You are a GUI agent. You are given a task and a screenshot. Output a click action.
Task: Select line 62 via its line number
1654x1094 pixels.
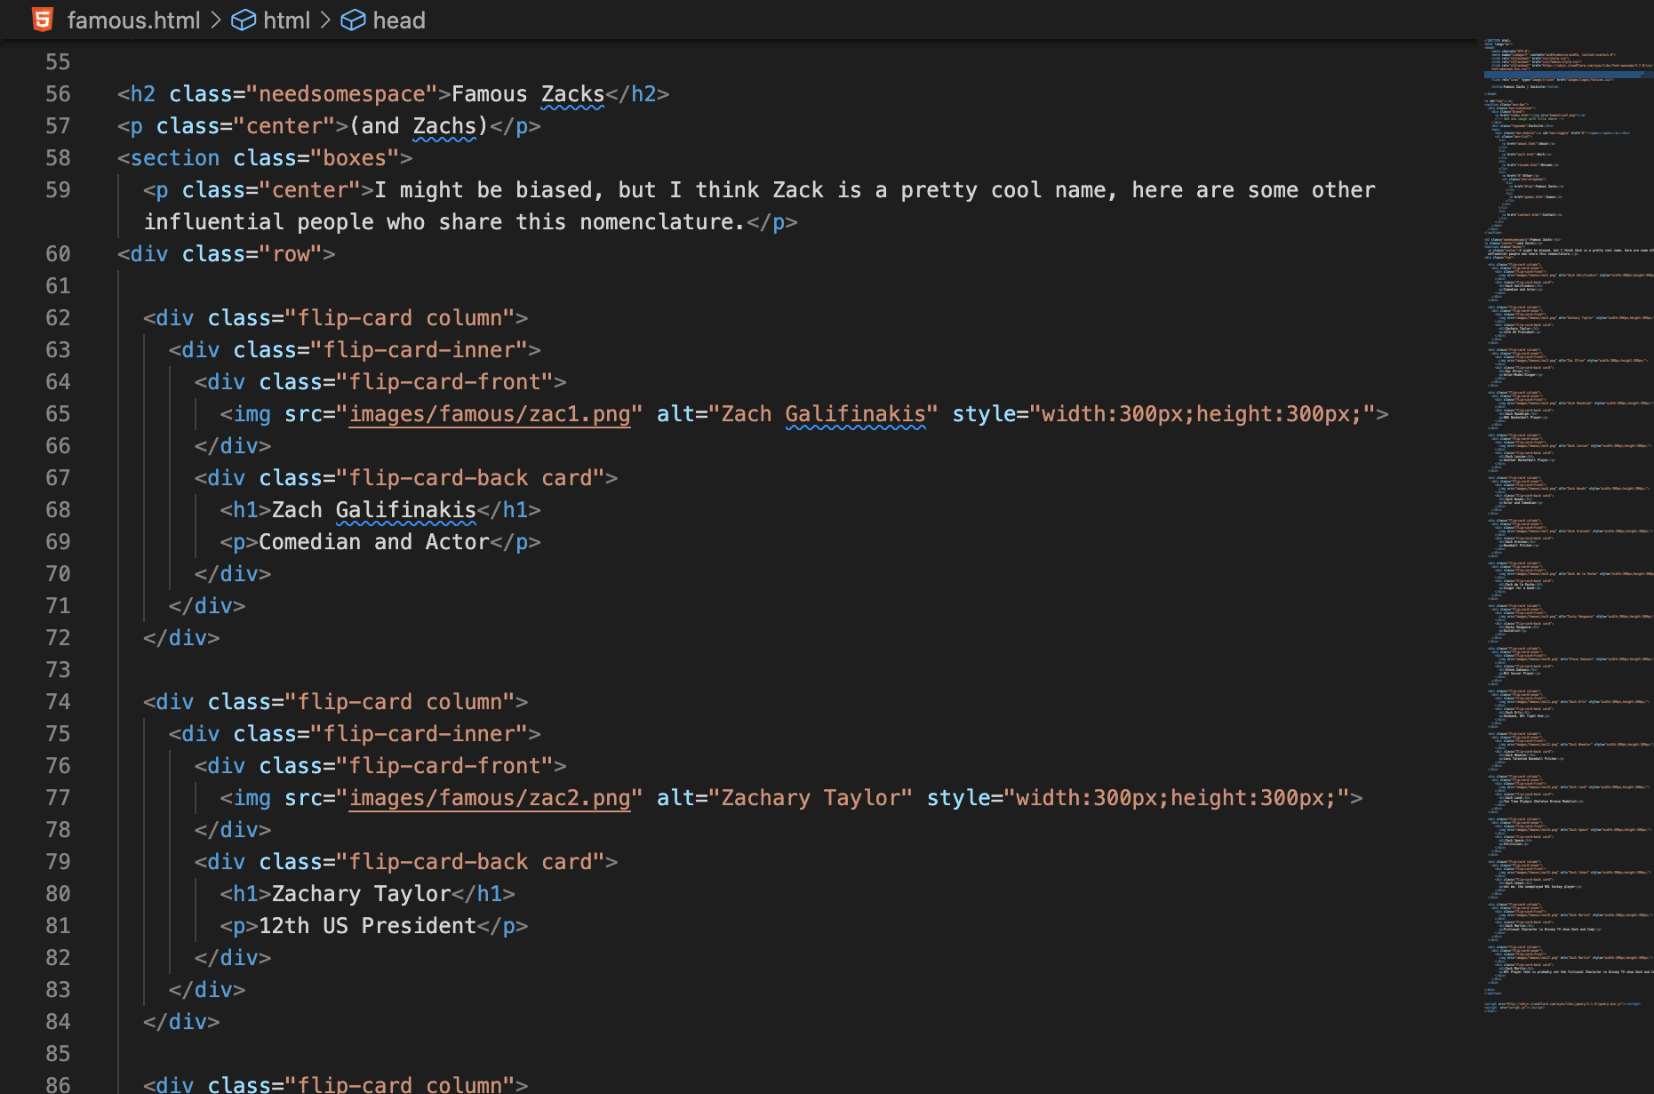(58, 318)
